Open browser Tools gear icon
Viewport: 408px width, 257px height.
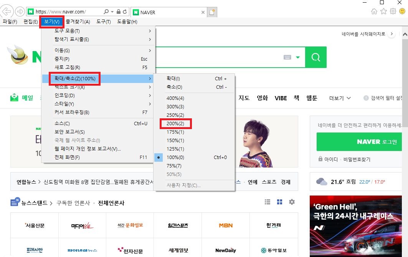[x=393, y=11]
